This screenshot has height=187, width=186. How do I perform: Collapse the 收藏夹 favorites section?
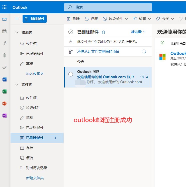tap(17, 32)
